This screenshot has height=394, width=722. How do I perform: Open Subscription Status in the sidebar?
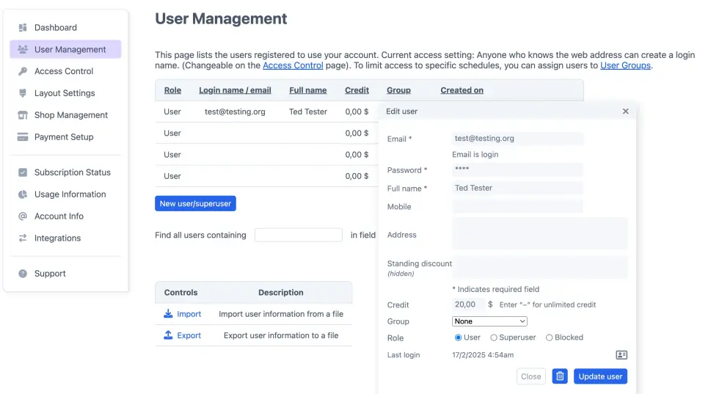click(73, 172)
